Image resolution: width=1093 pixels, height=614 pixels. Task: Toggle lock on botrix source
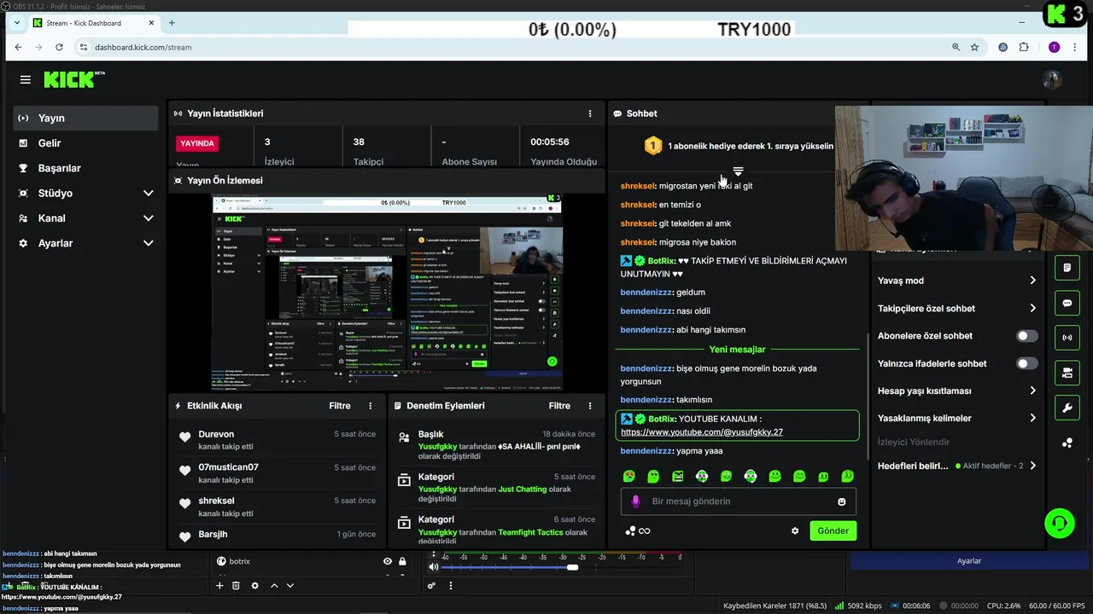coord(402,561)
